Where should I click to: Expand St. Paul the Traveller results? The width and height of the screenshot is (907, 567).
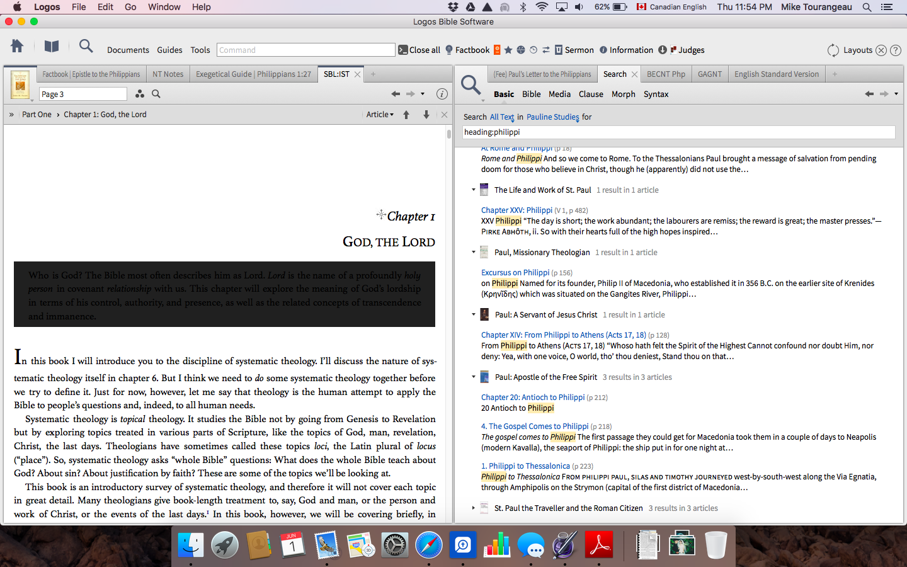[x=474, y=508]
